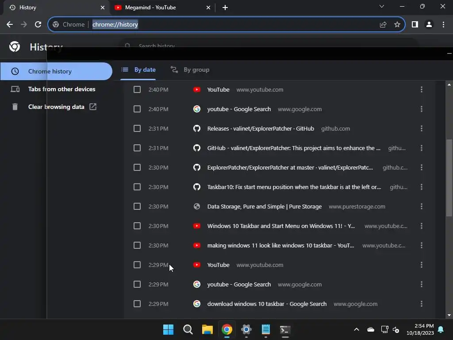Screen dimensions: 453x340
Task: Open the notification bell in the taskbar
Action: 441,329
